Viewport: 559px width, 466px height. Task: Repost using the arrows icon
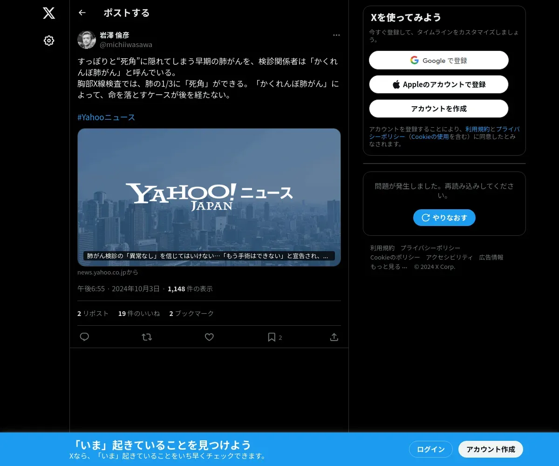pos(147,337)
